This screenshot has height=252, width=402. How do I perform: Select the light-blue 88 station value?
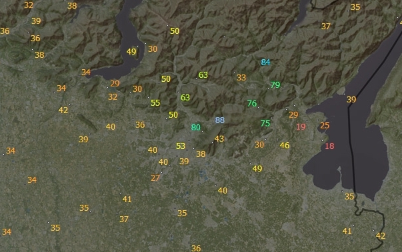pyautogui.click(x=220, y=120)
